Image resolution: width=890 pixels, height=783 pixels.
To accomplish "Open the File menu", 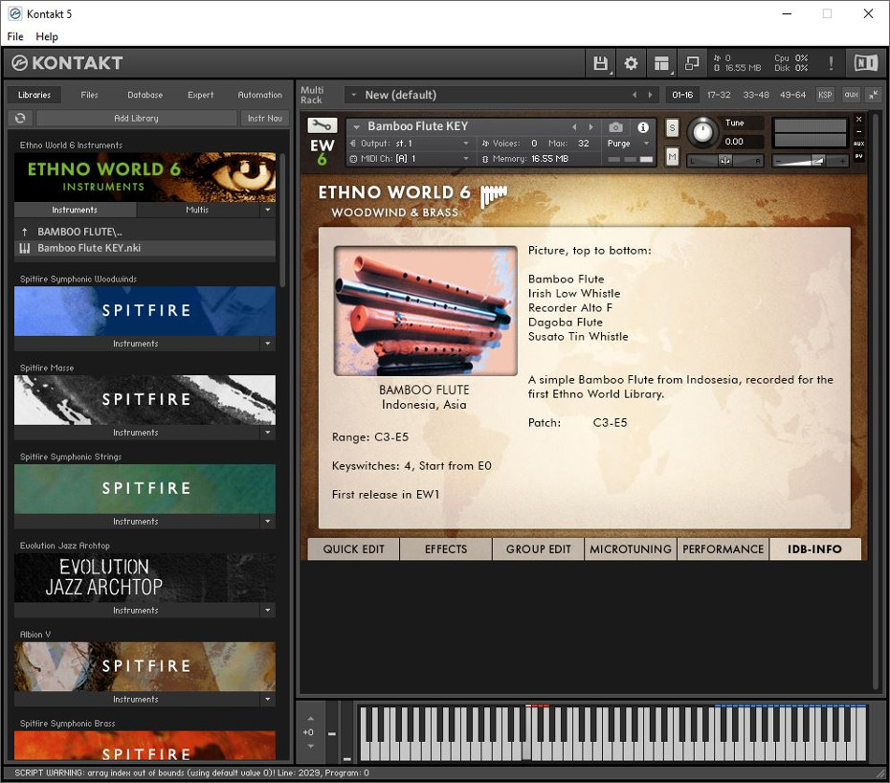I will pos(15,36).
